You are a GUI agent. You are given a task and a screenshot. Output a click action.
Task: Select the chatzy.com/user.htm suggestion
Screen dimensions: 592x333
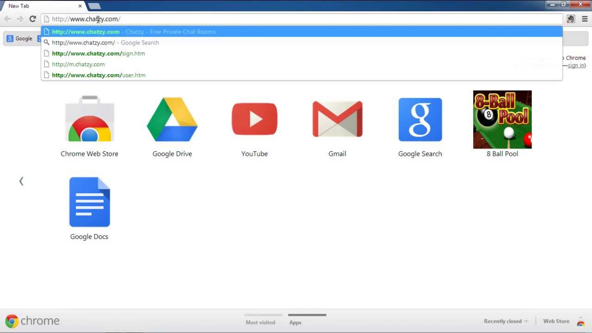302,75
